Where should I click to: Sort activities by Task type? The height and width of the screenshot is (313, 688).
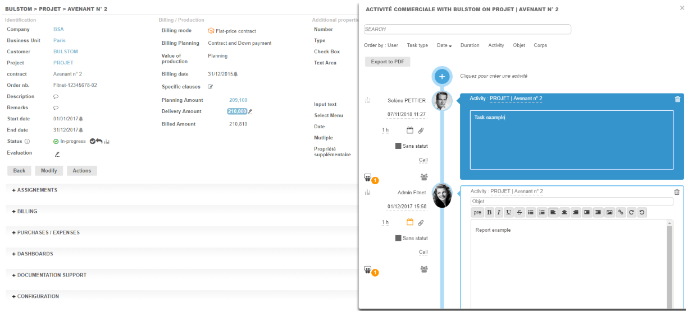(x=417, y=45)
